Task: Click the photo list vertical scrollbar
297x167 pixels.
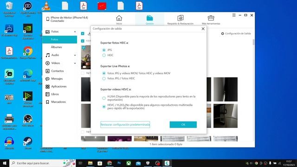Action: 253,42
